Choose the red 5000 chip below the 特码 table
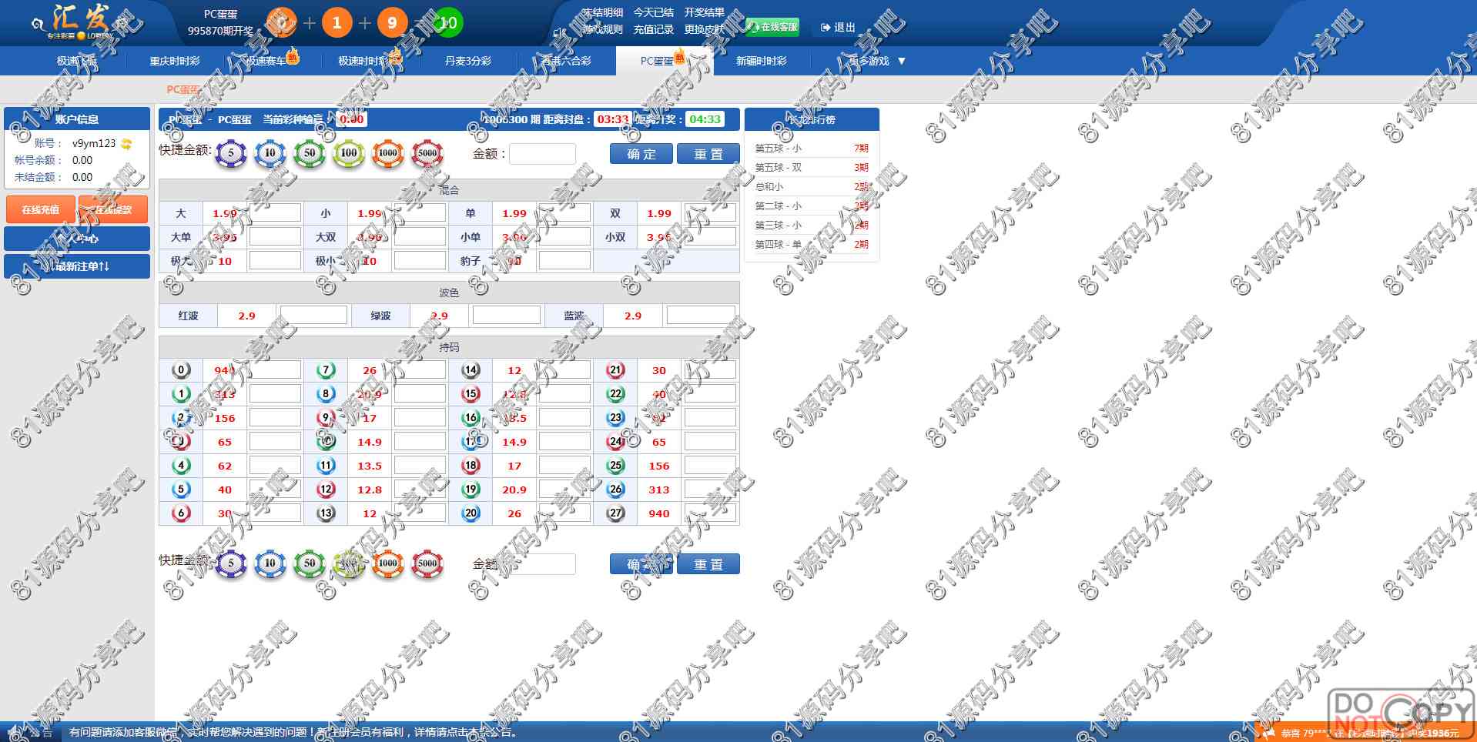The image size is (1477, 742). pos(427,563)
